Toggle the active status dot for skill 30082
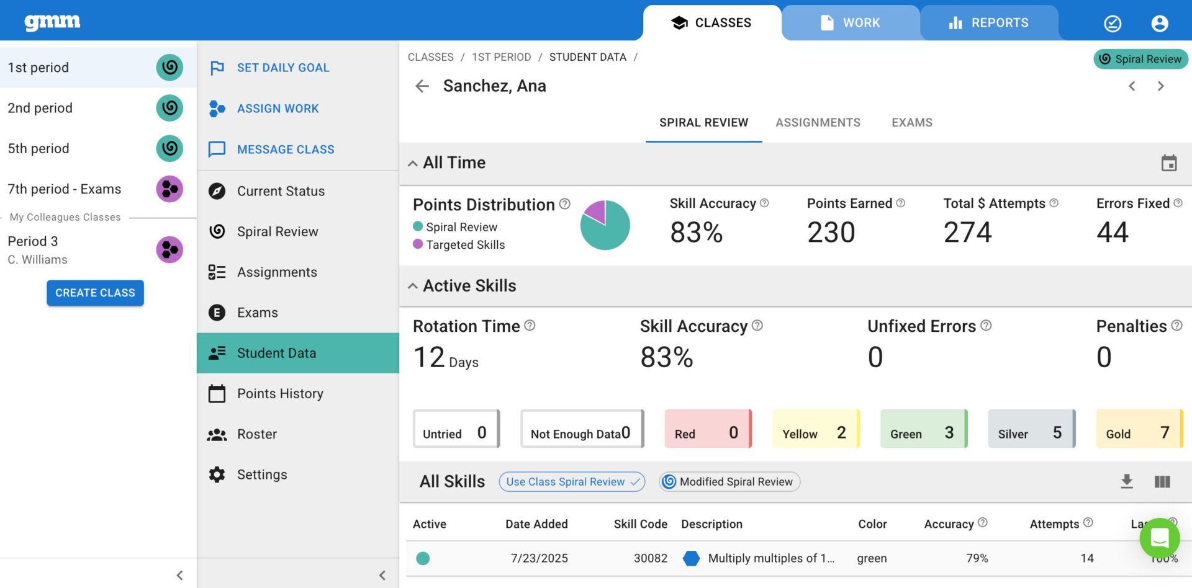The image size is (1192, 588). pos(423,558)
